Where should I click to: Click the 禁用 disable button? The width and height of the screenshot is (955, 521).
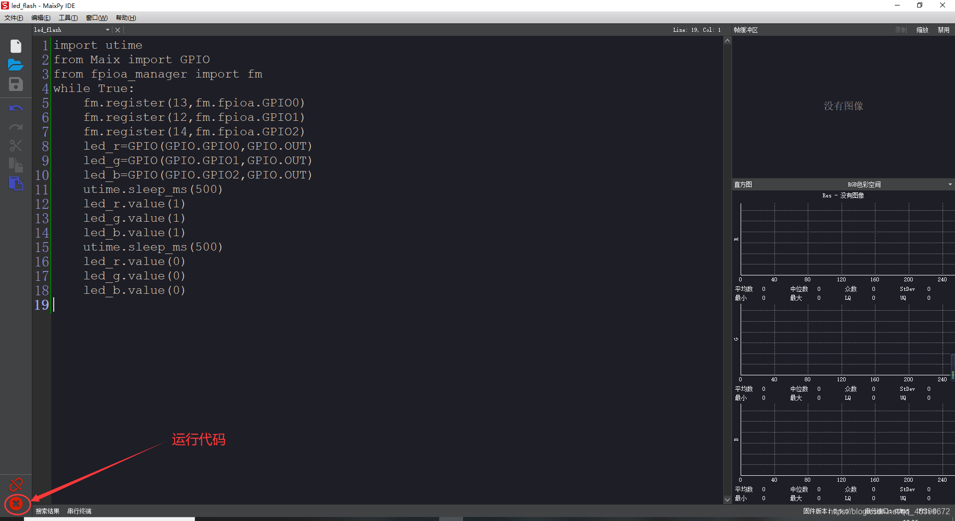click(x=944, y=30)
